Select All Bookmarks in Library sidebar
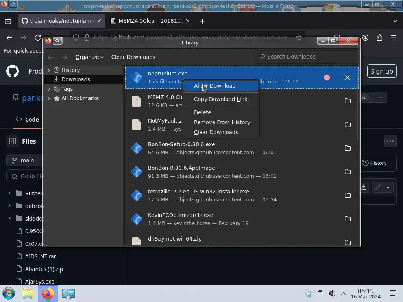Screen dimensions: 403x302 (x=79, y=98)
